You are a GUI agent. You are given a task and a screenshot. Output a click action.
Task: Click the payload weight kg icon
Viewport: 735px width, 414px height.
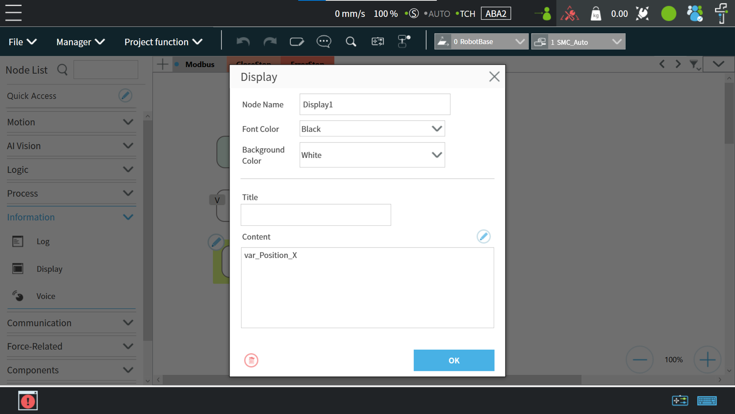[x=595, y=14]
